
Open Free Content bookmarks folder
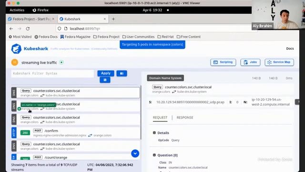(x=189, y=37)
